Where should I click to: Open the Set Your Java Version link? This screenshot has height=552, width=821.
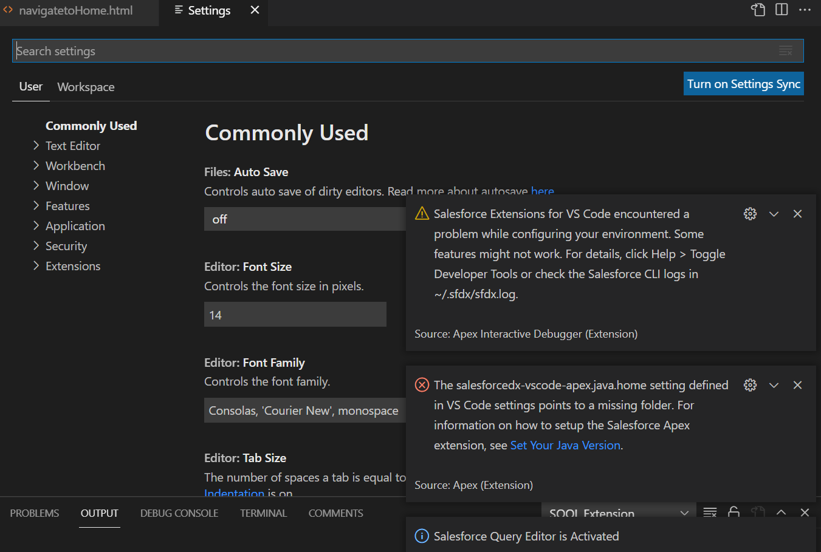pyautogui.click(x=565, y=445)
